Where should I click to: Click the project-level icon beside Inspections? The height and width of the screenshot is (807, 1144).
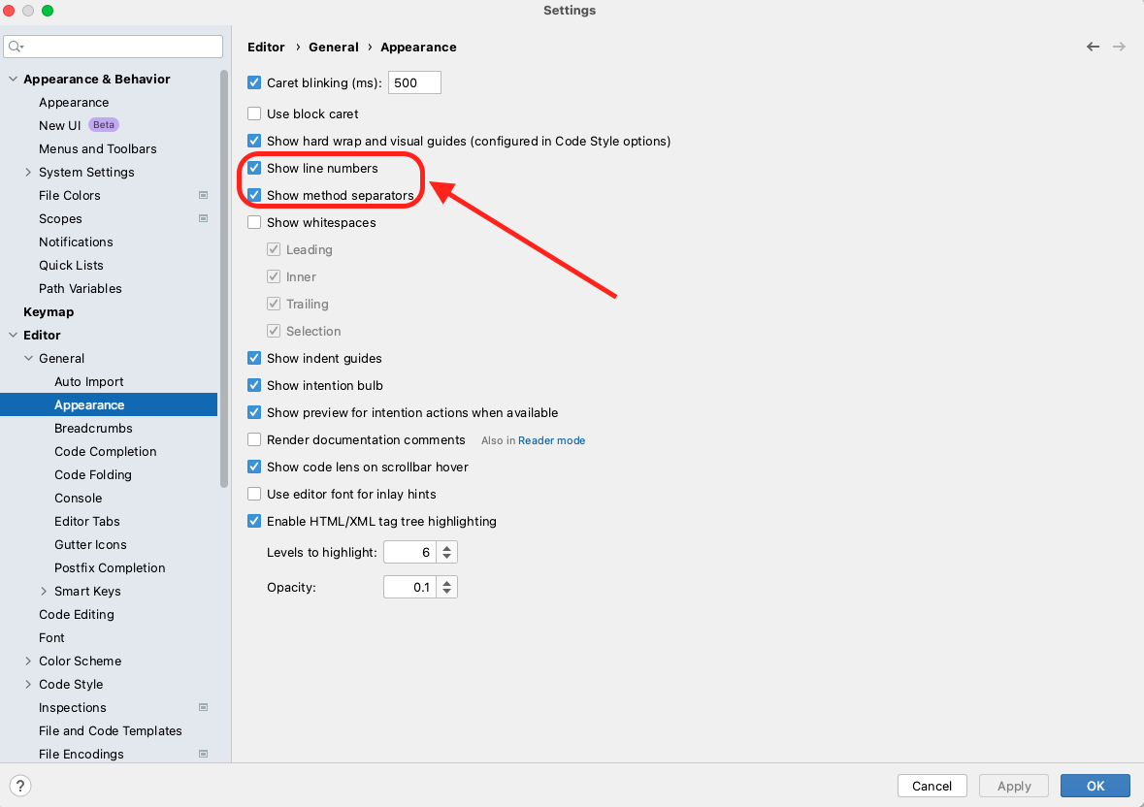(203, 707)
